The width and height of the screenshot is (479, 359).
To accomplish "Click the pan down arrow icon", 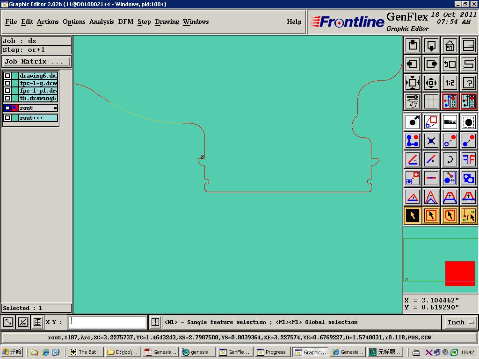I will tap(431, 45).
